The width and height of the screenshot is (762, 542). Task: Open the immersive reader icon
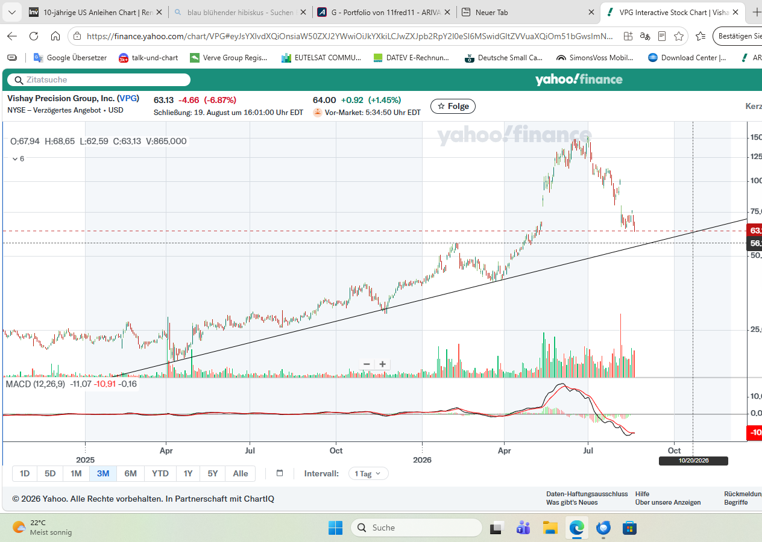click(662, 36)
